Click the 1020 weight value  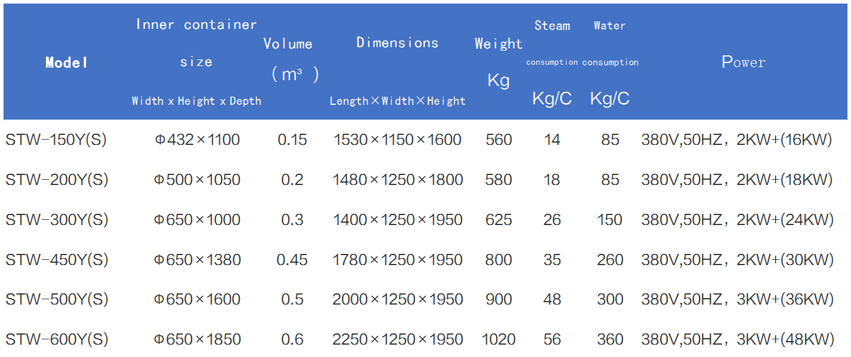[499, 339]
